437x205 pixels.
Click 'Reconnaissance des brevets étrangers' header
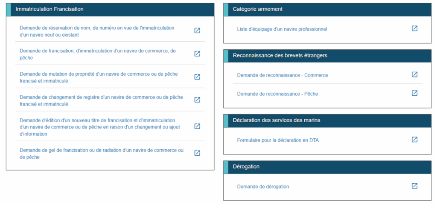pos(280,55)
